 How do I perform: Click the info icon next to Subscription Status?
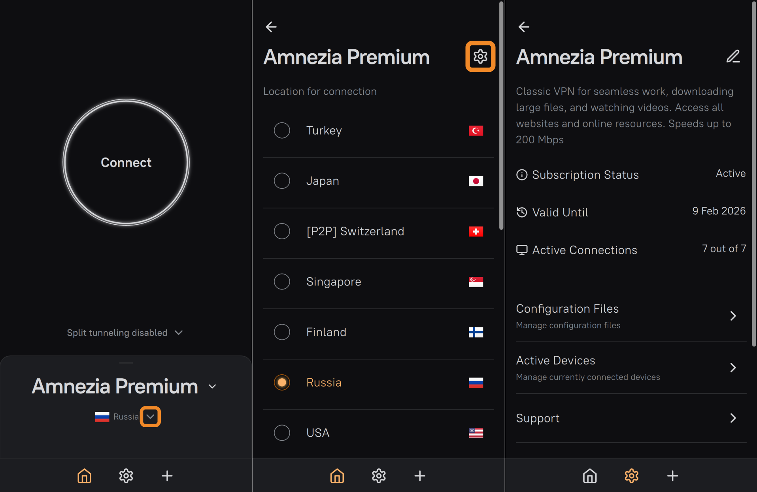point(522,175)
